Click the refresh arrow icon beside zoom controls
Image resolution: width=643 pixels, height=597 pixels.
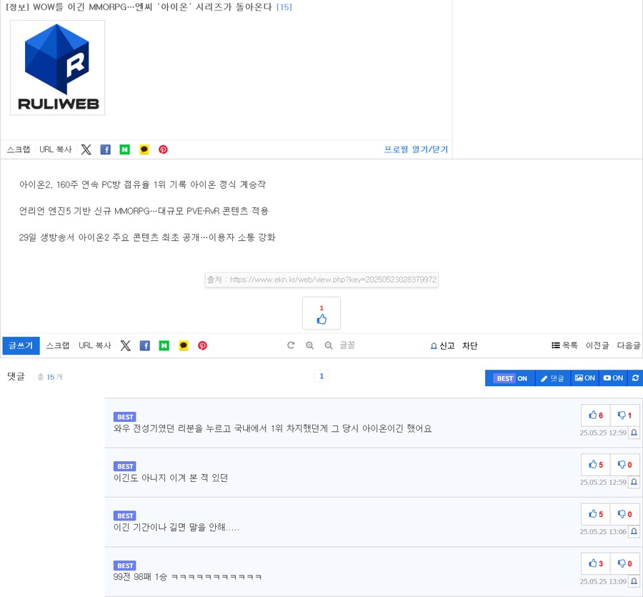[291, 345]
